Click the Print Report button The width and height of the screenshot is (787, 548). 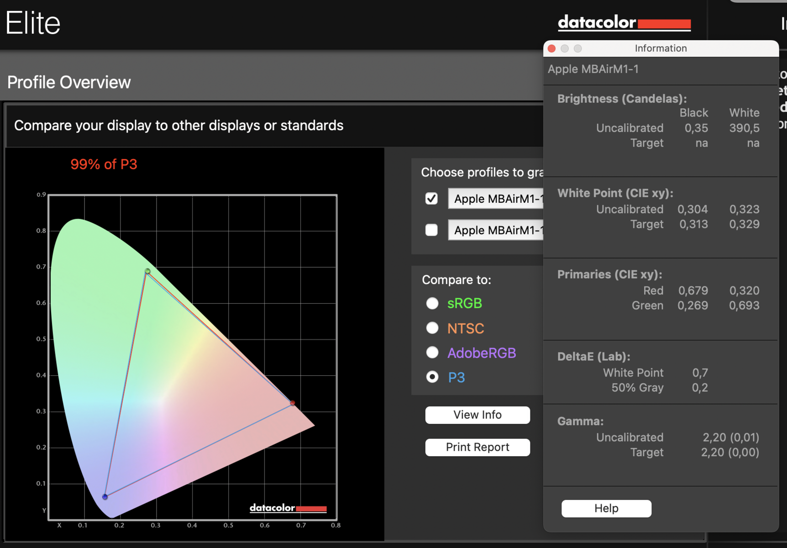click(477, 447)
